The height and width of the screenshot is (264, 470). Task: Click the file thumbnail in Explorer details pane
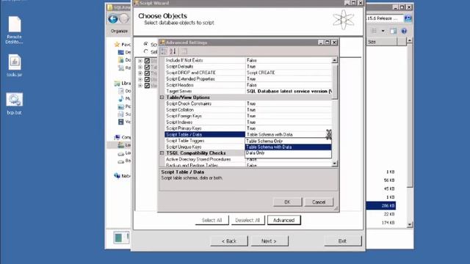(x=121, y=238)
